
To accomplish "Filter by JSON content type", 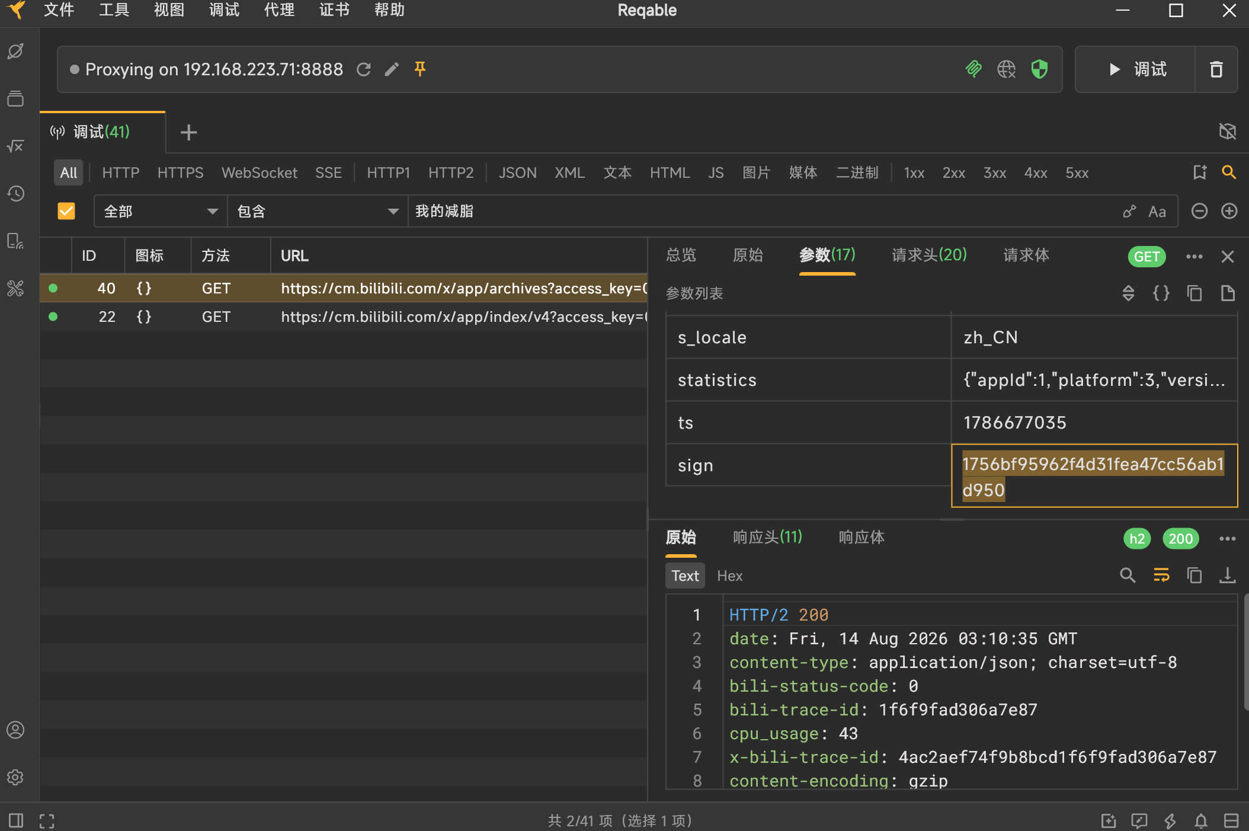I will tap(517, 172).
